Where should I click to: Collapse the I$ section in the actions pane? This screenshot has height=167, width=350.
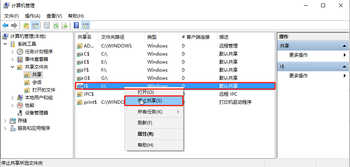[344, 67]
